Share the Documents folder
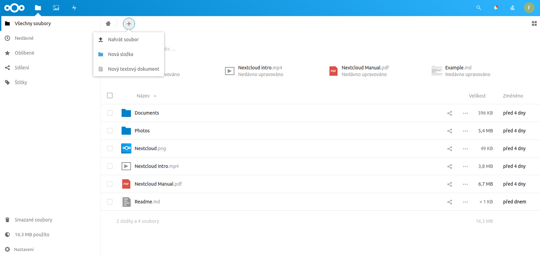540x256 pixels. [450, 113]
